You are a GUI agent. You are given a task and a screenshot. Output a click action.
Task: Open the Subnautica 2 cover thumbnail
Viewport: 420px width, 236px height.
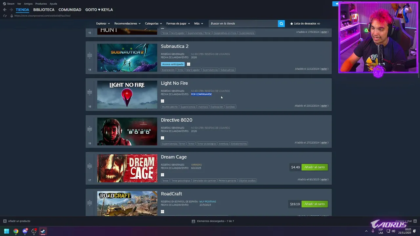pos(127,58)
